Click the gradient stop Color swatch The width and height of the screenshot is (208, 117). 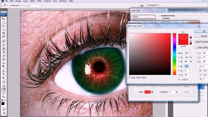147,92
